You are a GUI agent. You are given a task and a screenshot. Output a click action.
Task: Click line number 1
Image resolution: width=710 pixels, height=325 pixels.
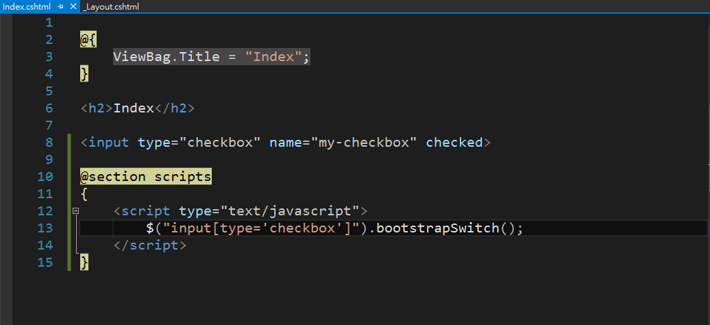[49, 23]
